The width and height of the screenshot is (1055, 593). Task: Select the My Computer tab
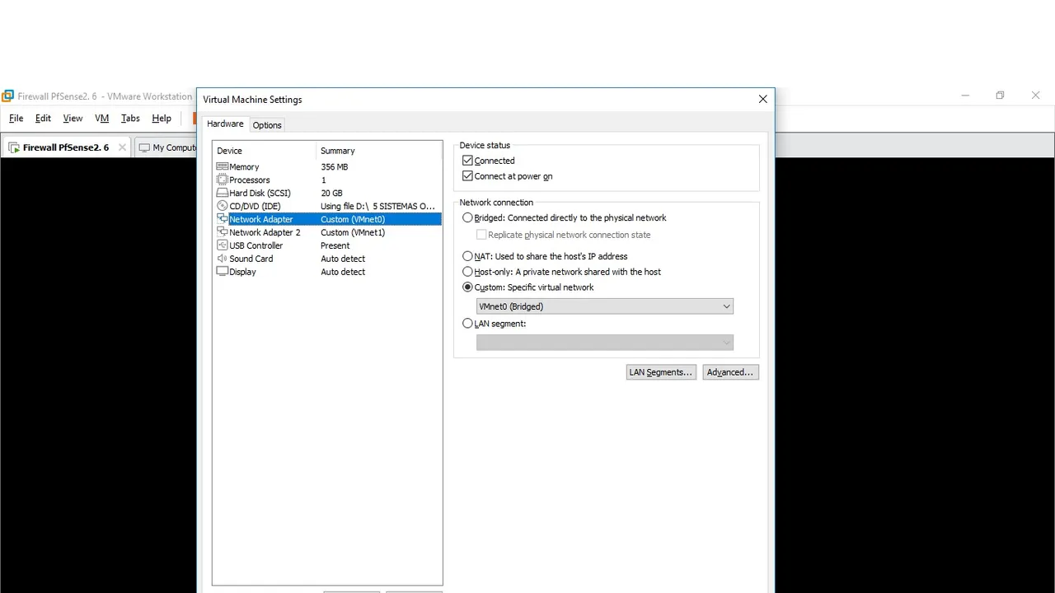(166, 147)
